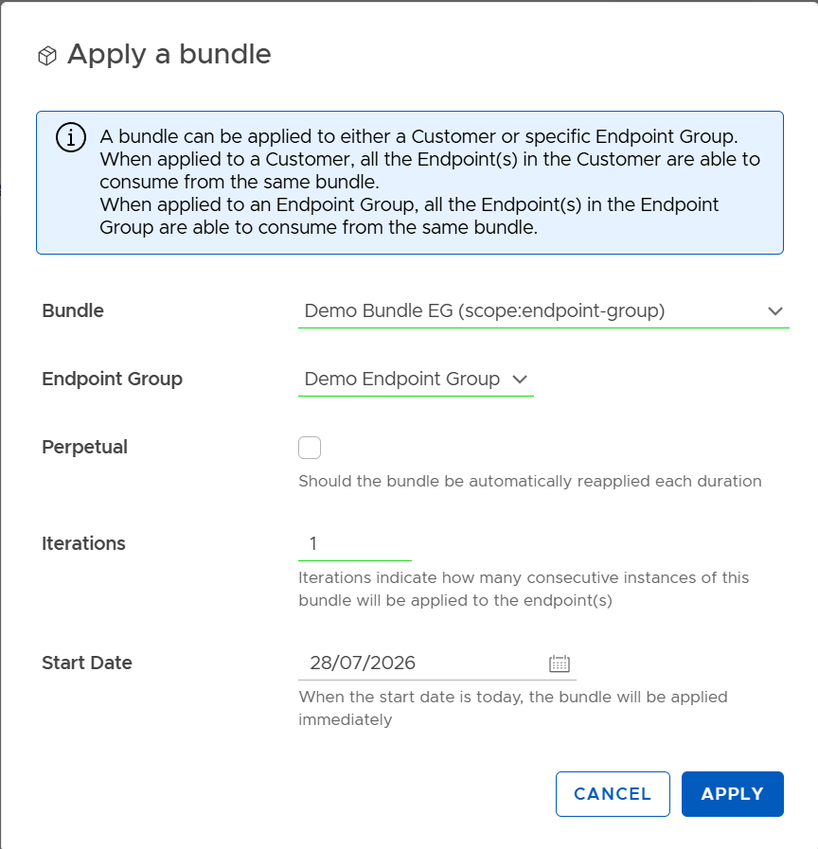Select the Demo Bundle EG combo box text
The width and height of the screenshot is (818, 849).
(x=485, y=310)
